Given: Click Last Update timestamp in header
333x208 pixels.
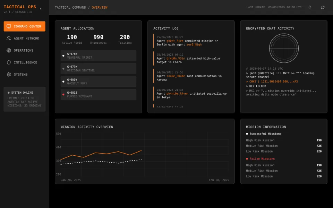Looking at the screenshot, I should point(274,7).
